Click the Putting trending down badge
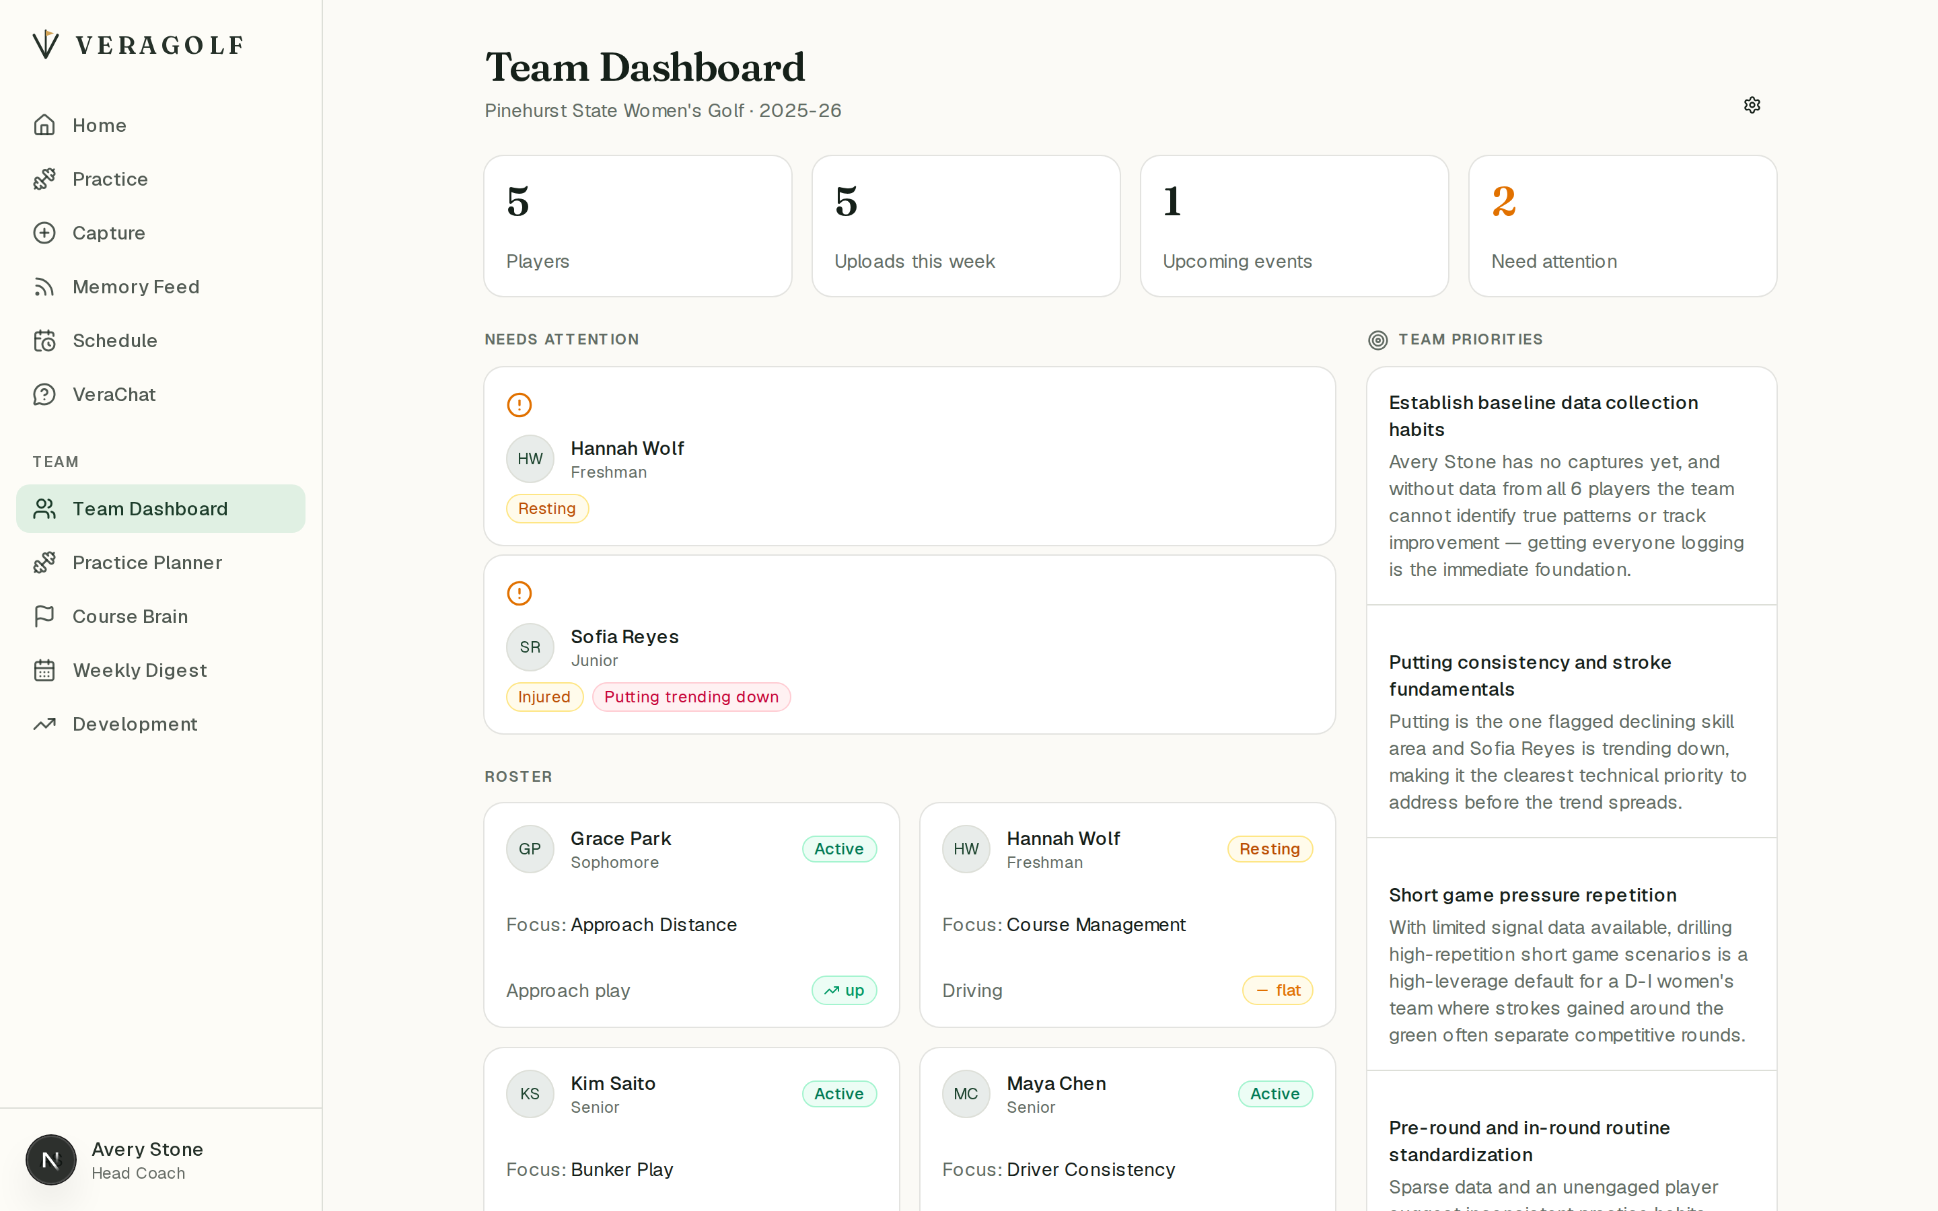Image resolution: width=1938 pixels, height=1211 pixels. (691, 697)
